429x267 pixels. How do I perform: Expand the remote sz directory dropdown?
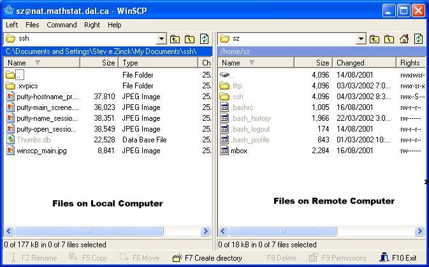[x=361, y=39]
